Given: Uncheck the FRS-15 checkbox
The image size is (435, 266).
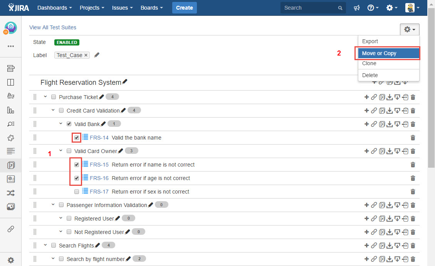Looking at the screenshot, I should [77, 164].
